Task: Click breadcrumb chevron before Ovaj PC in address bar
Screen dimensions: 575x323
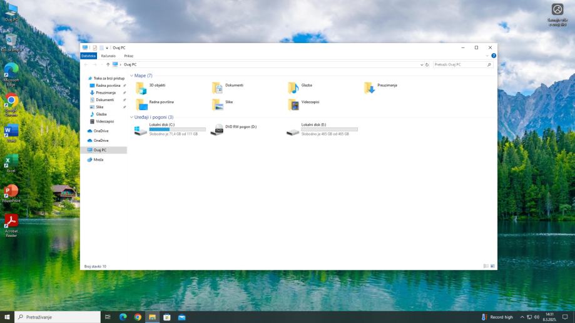Action: [x=120, y=64]
